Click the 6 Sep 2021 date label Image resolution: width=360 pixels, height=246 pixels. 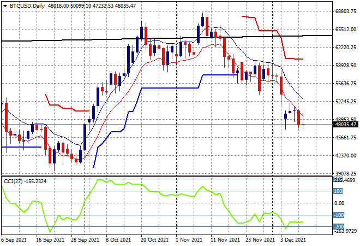[x=15, y=239]
